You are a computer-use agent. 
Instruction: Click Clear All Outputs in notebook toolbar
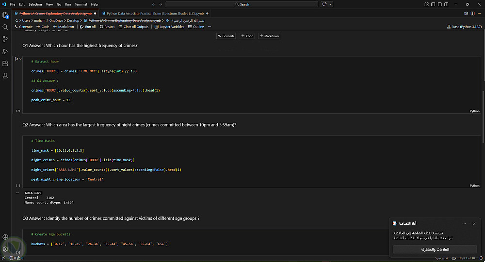(x=133, y=27)
